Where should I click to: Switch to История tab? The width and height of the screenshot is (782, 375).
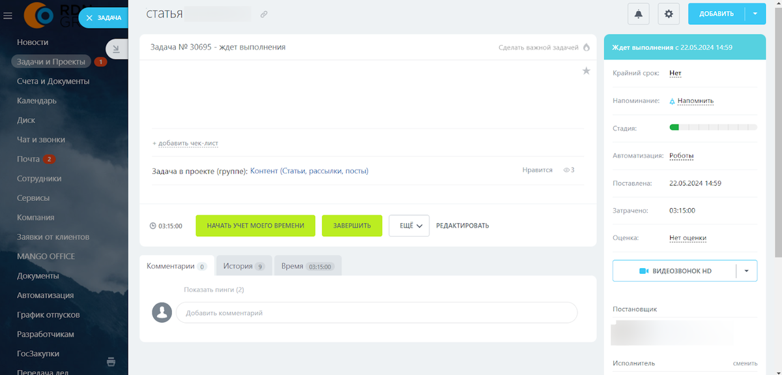(244, 266)
